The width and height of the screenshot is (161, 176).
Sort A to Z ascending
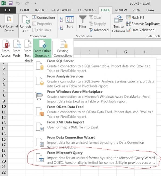pos(62,19)
